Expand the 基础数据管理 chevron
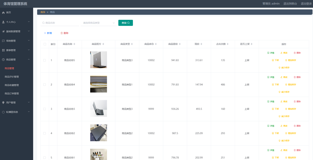The image size is (313, 160). [x=29, y=31]
